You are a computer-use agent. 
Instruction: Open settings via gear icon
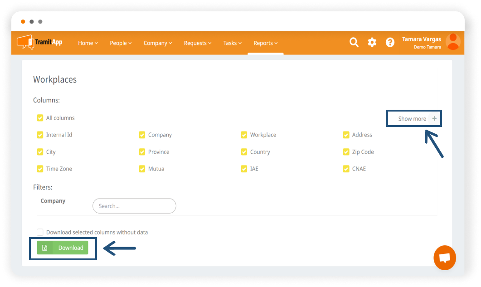(372, 43)
